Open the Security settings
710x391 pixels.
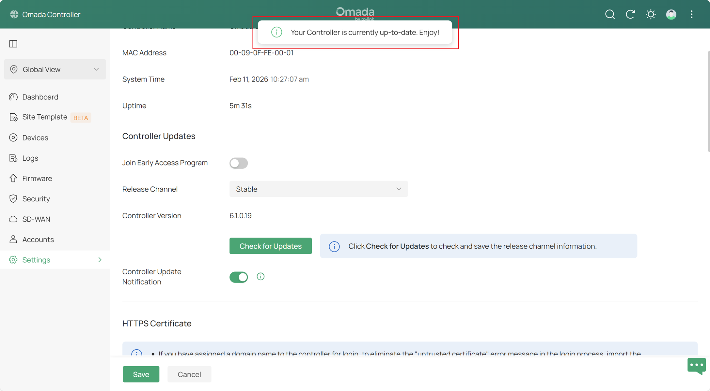point(36,199)
